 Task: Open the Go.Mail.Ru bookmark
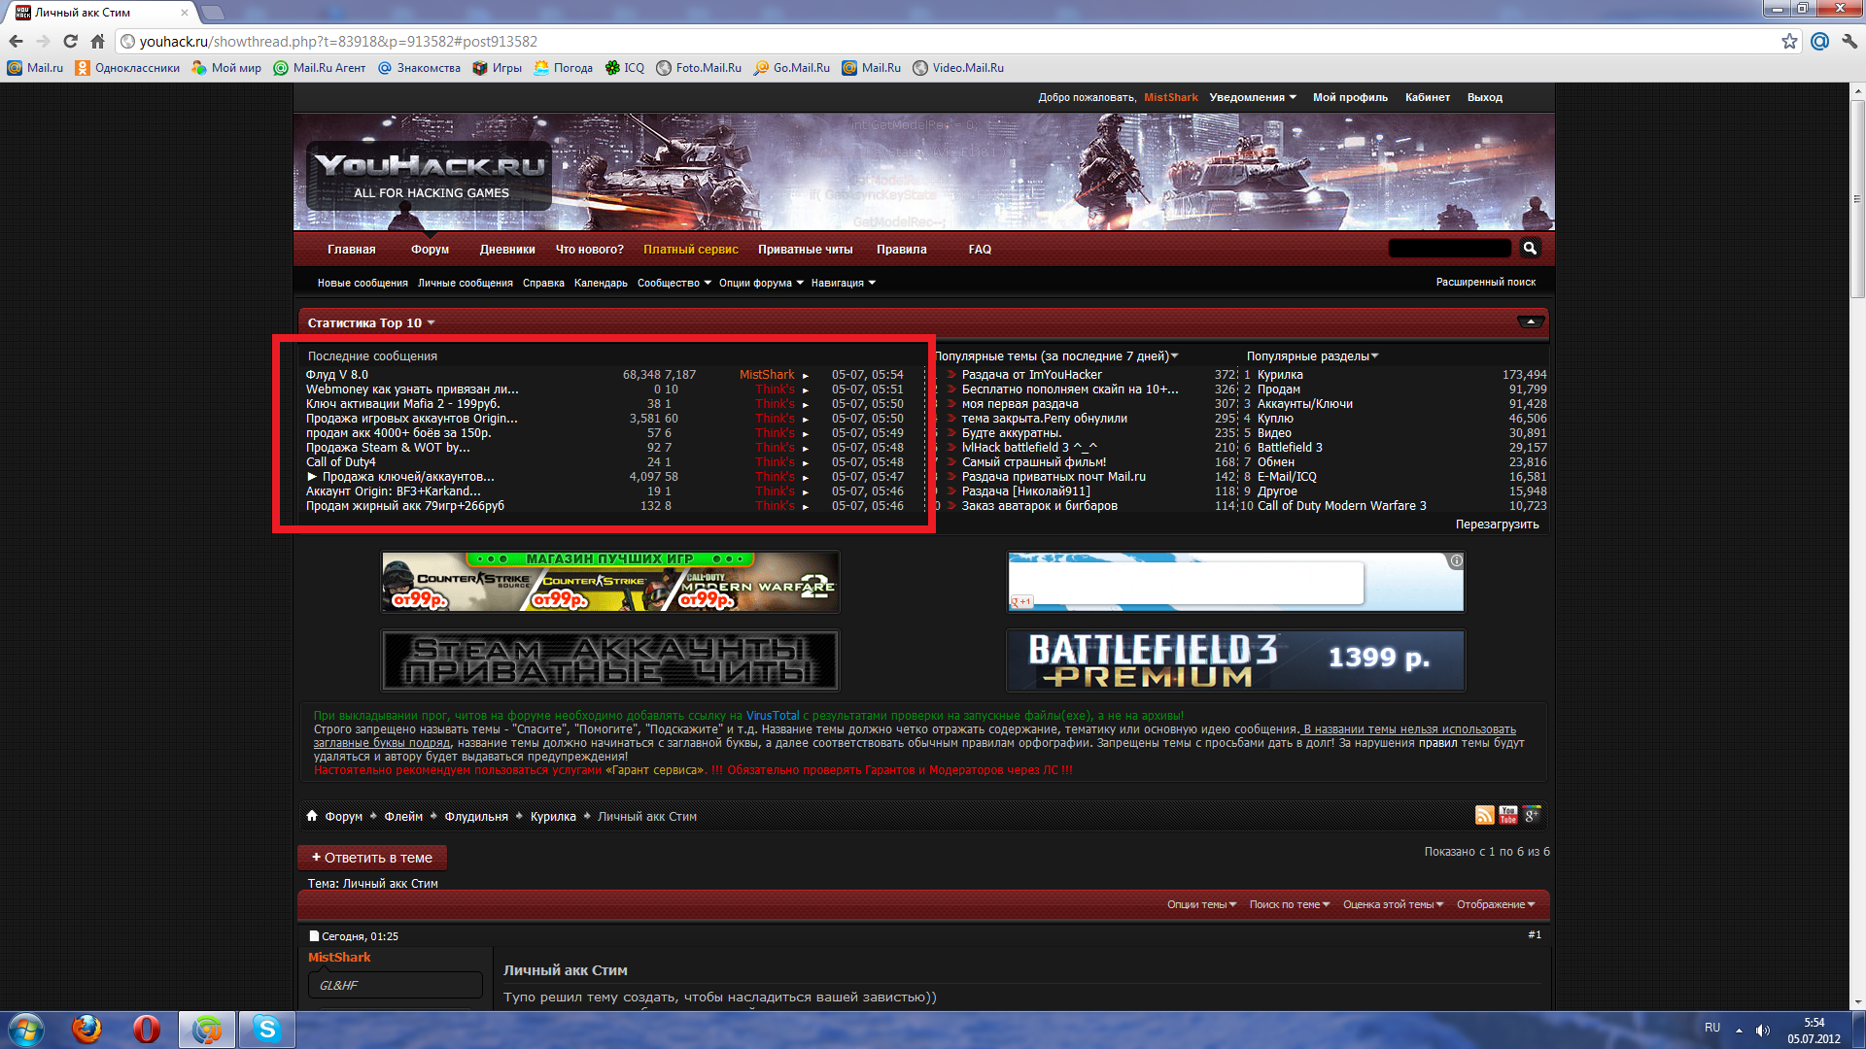click(792, 68)
